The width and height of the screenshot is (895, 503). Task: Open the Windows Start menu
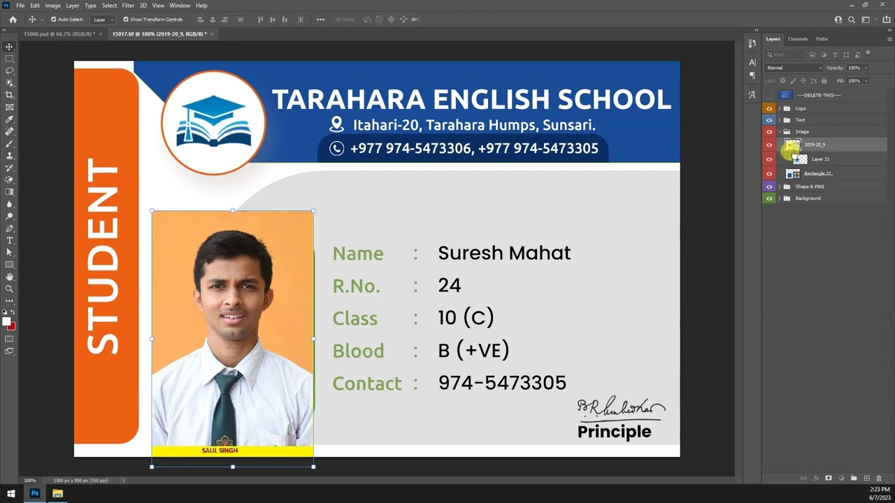tap(11, 493)
